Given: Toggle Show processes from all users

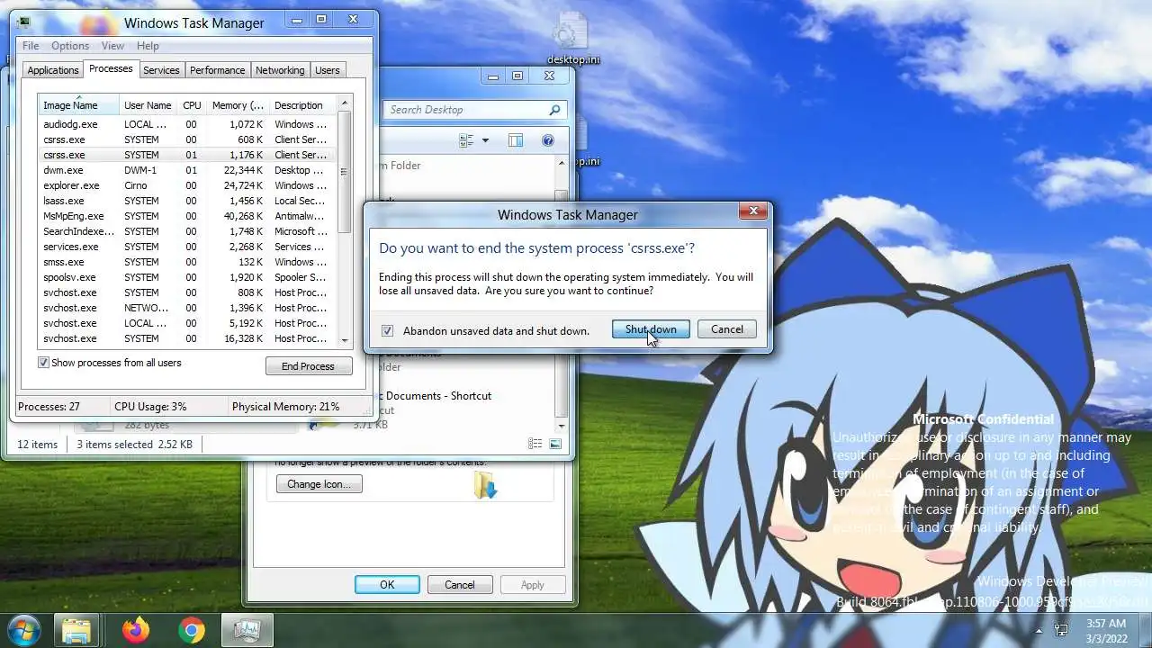Looking at the screenshot, I should click(x=43, y=363).
